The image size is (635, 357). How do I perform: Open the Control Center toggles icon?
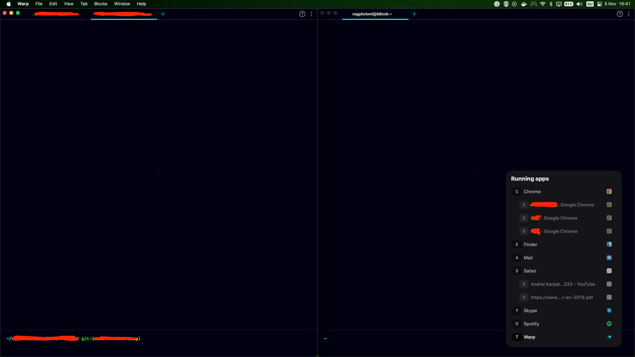tap(600, 4)
